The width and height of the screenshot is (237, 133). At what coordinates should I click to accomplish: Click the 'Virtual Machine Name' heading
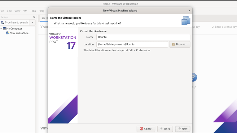click(x=93, y=31)
